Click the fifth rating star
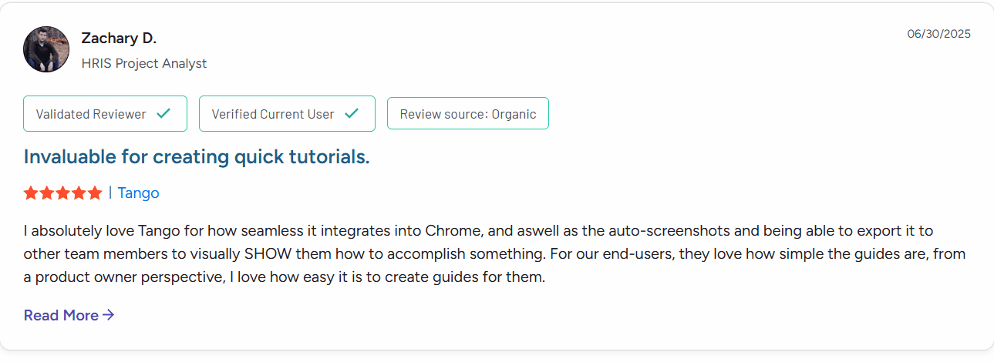Viewport: 994px width, 362px height. click(x=94, y=193)
